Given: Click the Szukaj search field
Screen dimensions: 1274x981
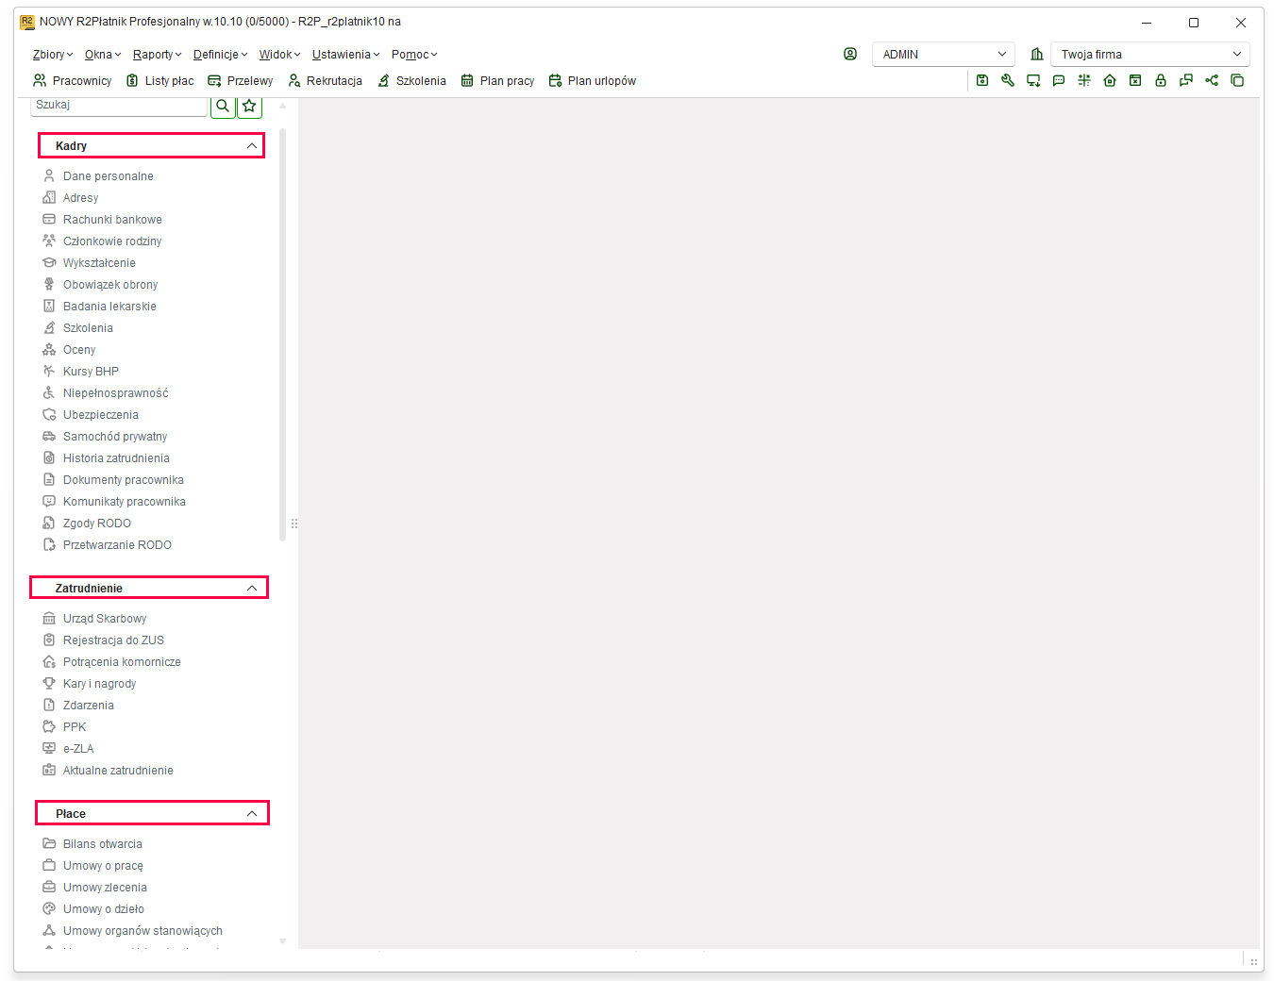Looking at the screenshot, I should click(x=119, y=106).
